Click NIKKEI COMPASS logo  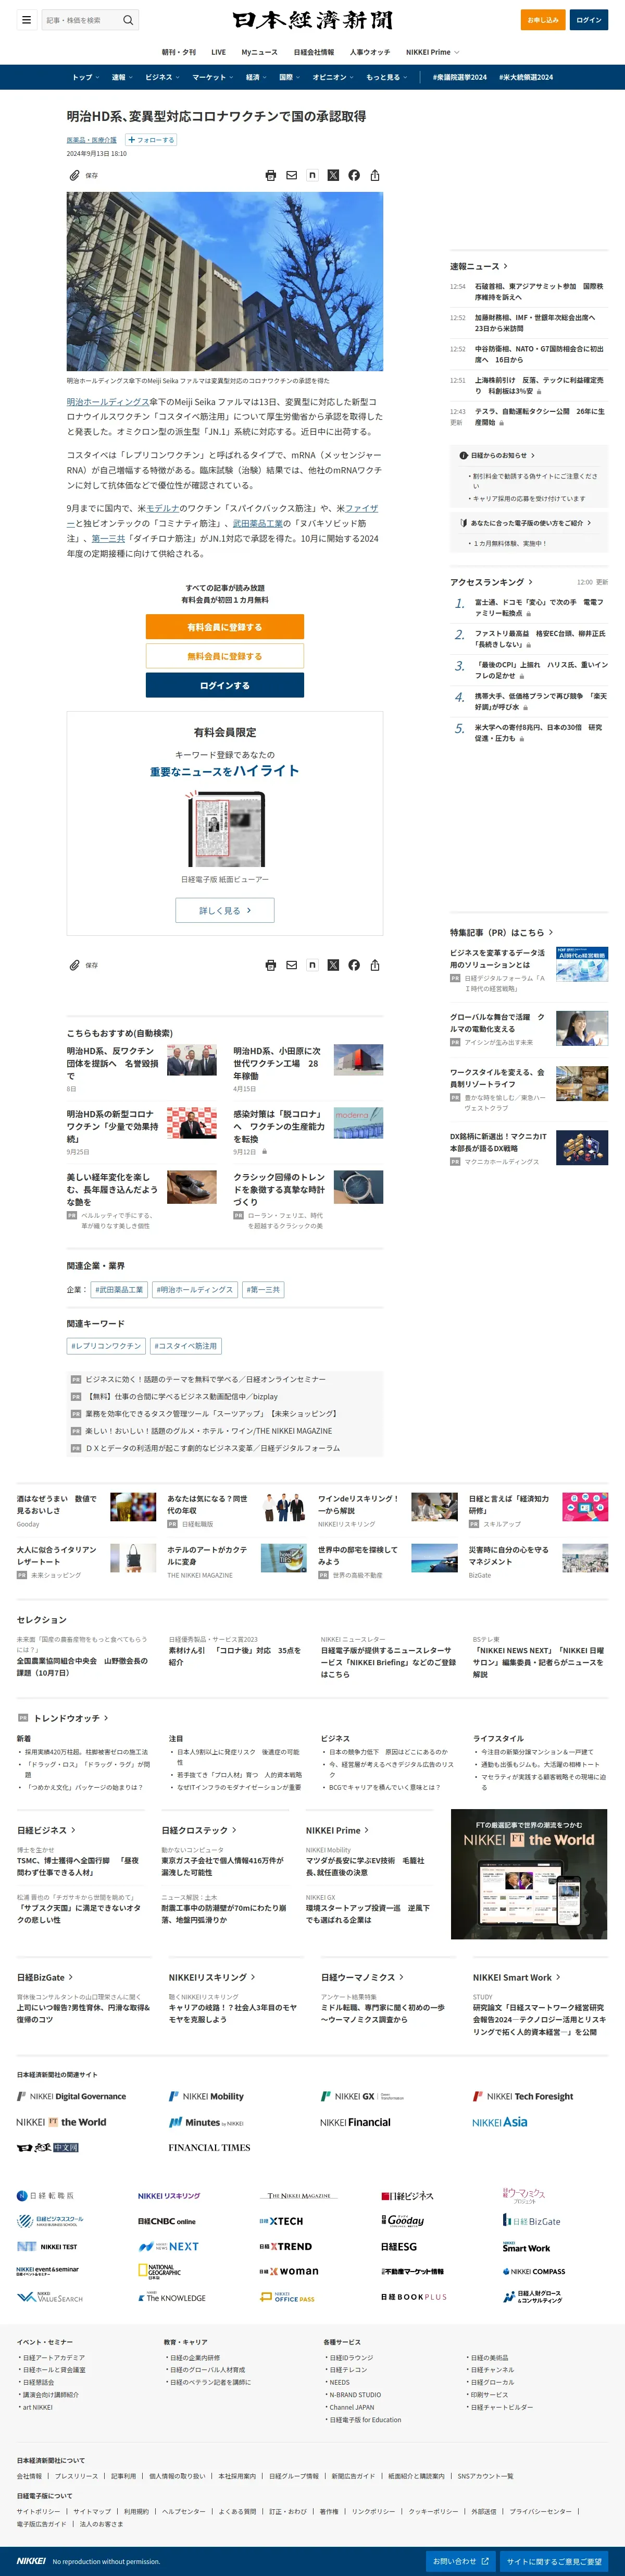(x=534, y=2271)
